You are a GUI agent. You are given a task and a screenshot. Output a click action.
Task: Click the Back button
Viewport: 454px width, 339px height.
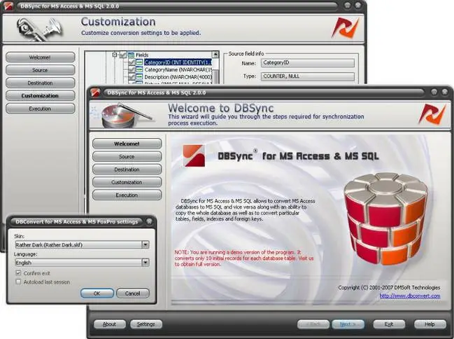click(313, 324)
